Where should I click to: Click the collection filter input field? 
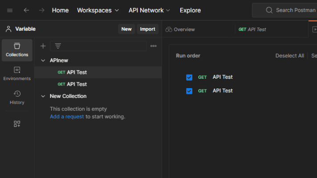pos(98,46)
